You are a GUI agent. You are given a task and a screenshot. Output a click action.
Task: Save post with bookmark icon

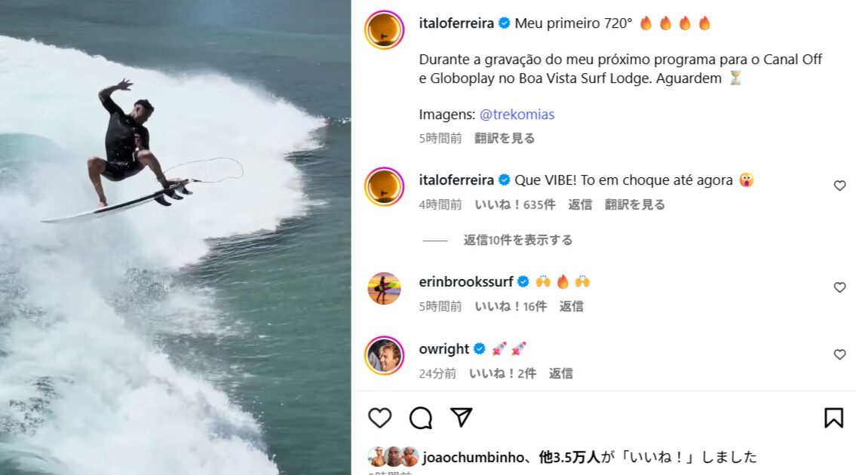point(833,418)
